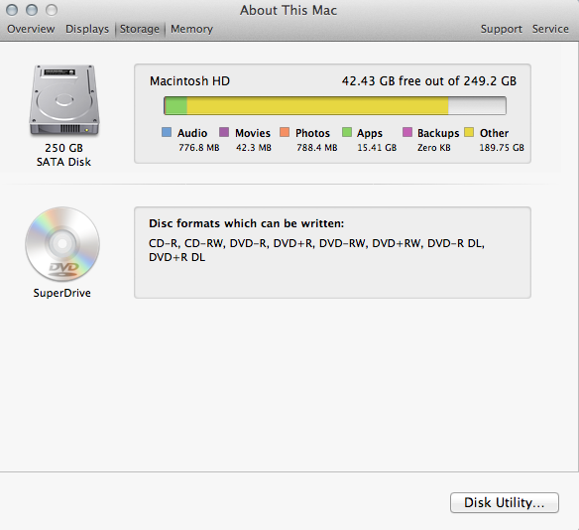Click the 'SATA Disk' label
Viewport: 579px width, 530px height.
(x=63, y=162)
